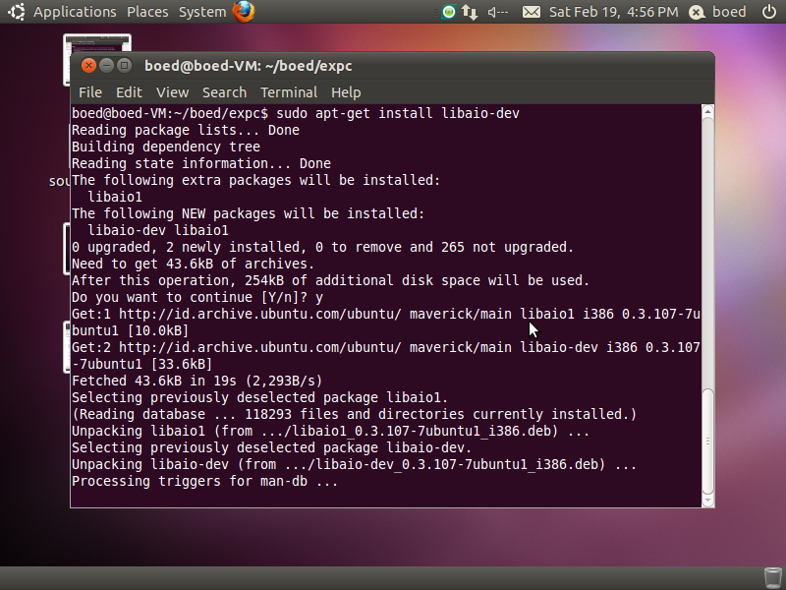This screenshot has height=590, width=786.
Task: Click the green status circle indicator
Action: (447, 12)
